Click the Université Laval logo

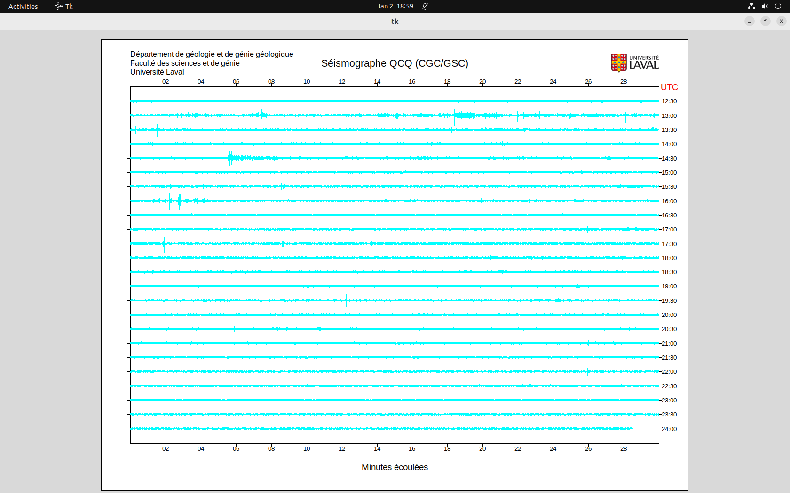(x=634, y=63)
